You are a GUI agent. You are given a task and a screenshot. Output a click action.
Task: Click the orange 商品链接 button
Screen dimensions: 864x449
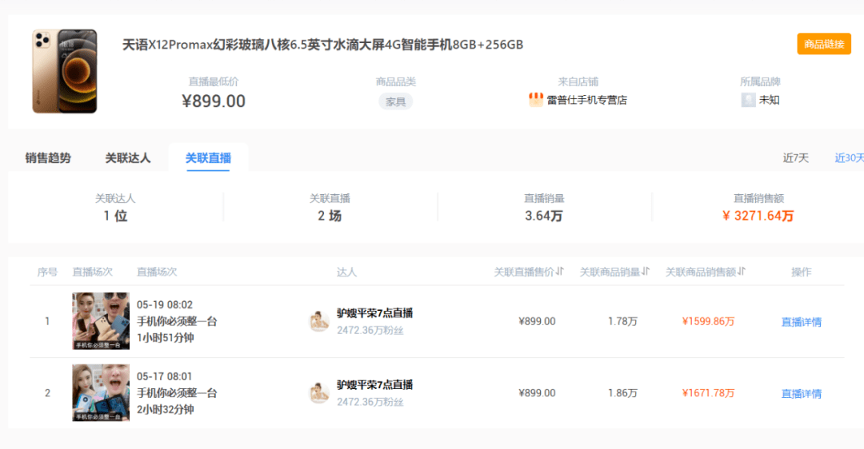pyautogui.click(x=824, y=44)
